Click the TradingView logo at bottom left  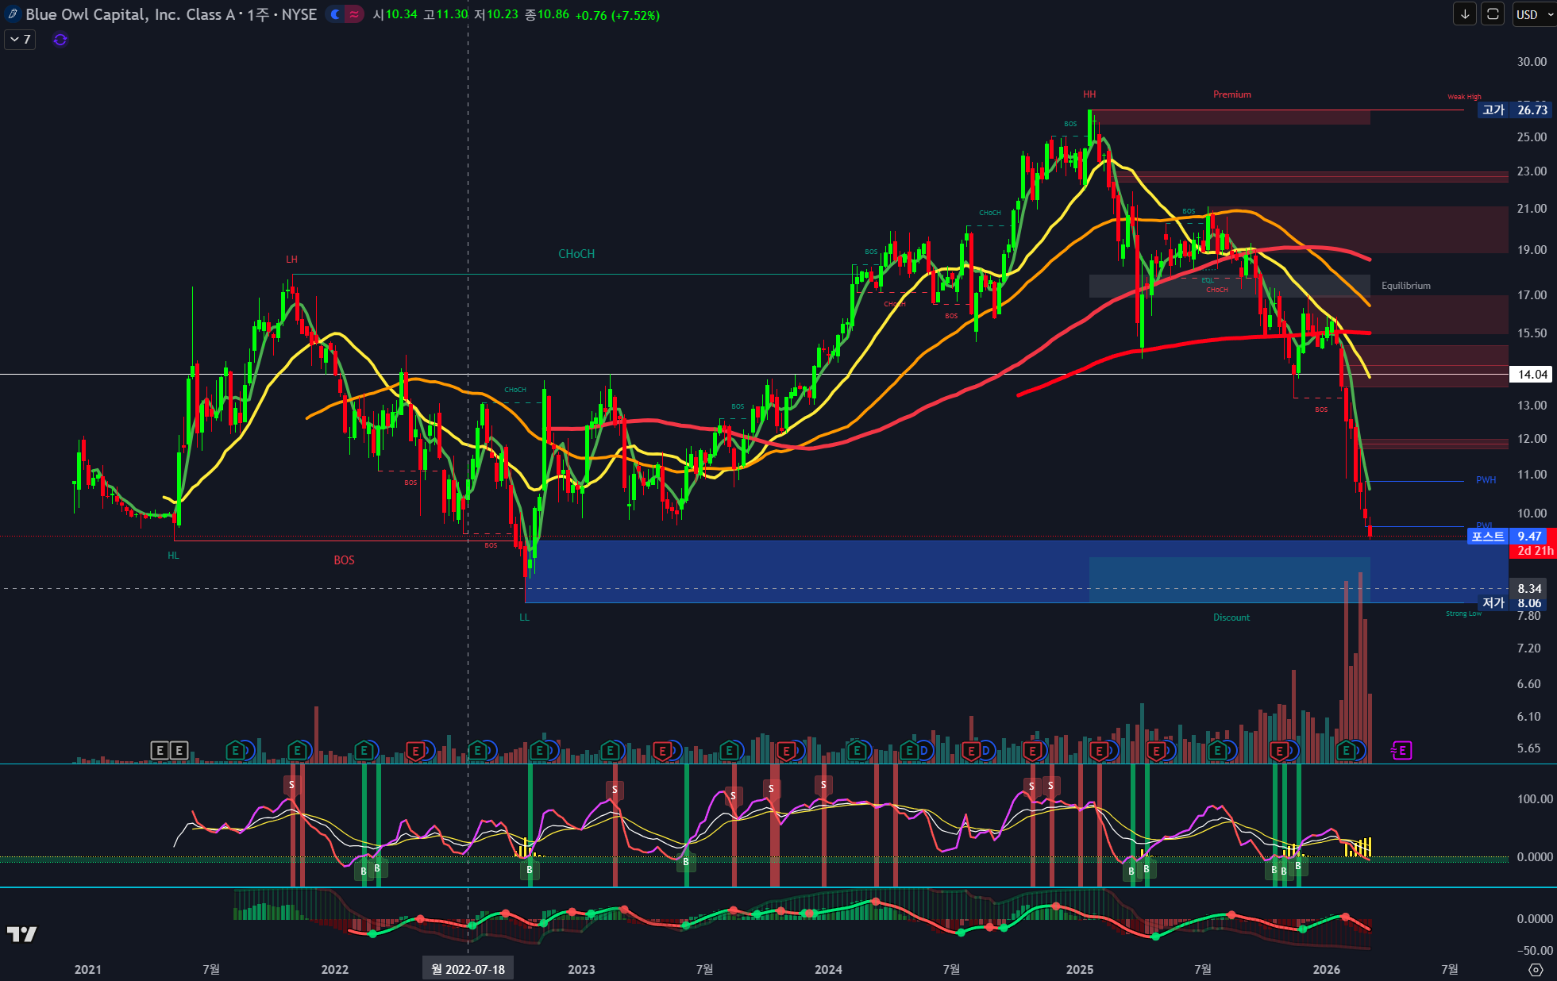pos(22,934)
